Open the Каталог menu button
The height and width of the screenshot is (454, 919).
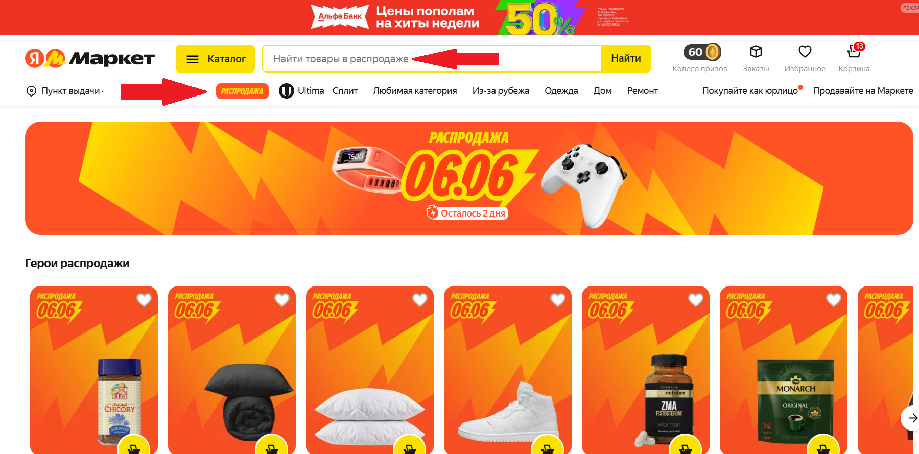pyautogui.click(x=215, y=59)
